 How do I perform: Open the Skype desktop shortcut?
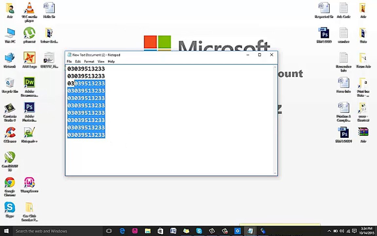pyautogui.click(x=10, y=209)
